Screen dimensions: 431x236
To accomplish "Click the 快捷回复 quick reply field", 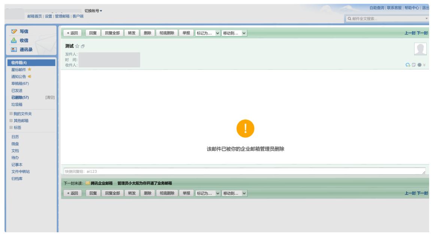I will click(245, 171).
